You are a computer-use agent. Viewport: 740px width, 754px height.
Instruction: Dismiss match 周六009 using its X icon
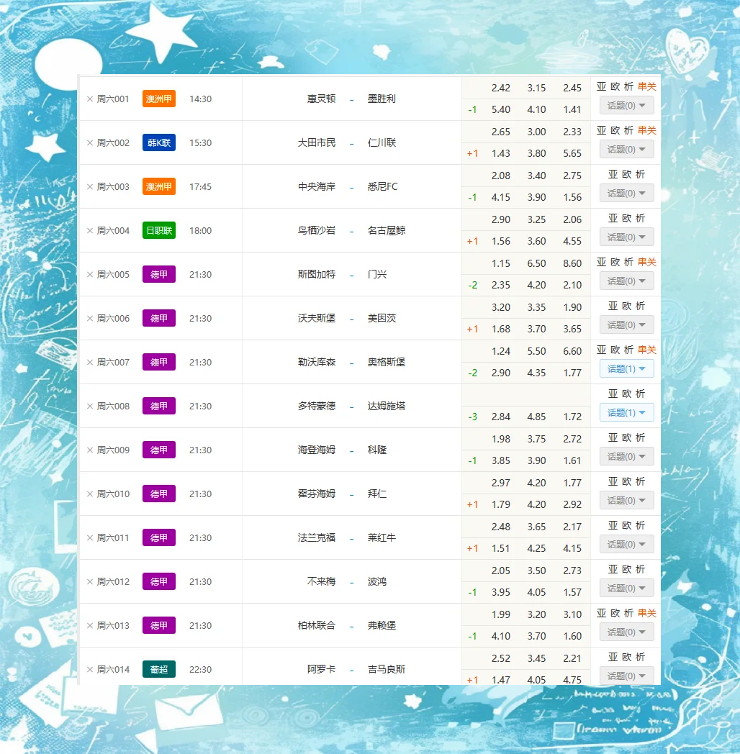[x=90, y=450]
